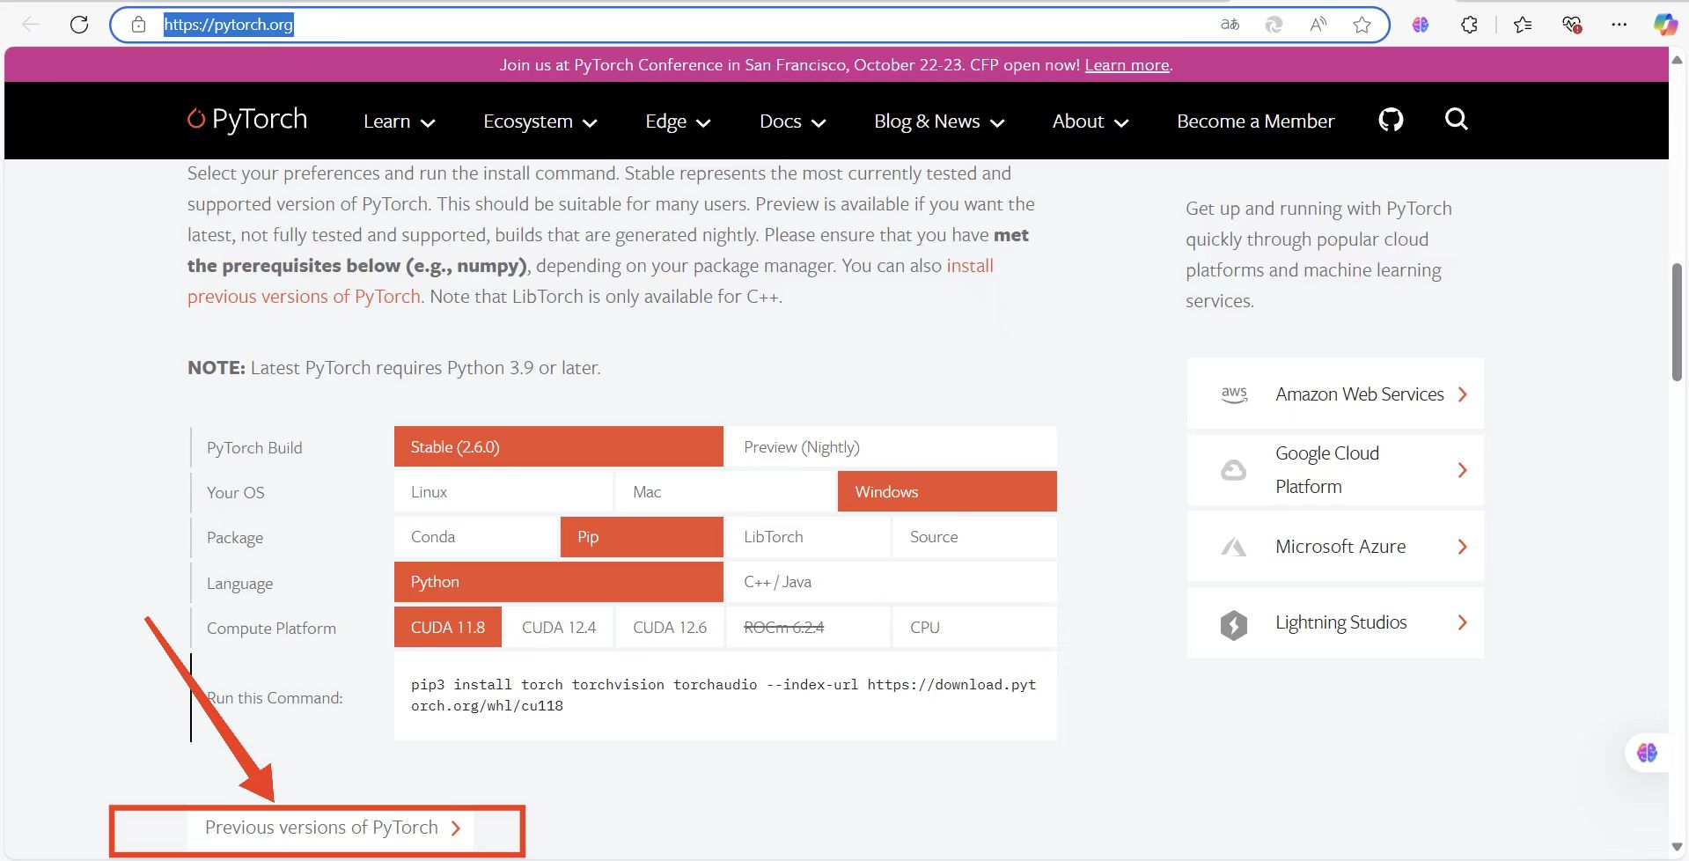Open the Copilot sidebar icon
The image size is (1689, 861).
click(x=1665, y=25)
